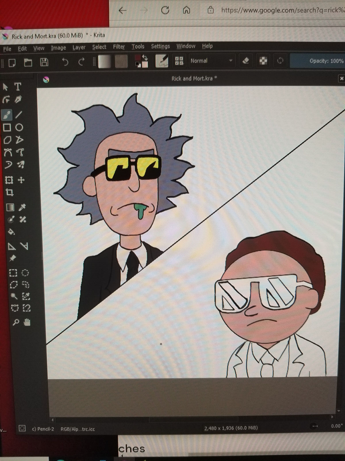Viewport: 345px width, 461px height.
Task: Select the Magnetic Selection tool
Action: coord(27,308)
